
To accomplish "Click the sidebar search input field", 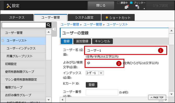I will [24, 25].
